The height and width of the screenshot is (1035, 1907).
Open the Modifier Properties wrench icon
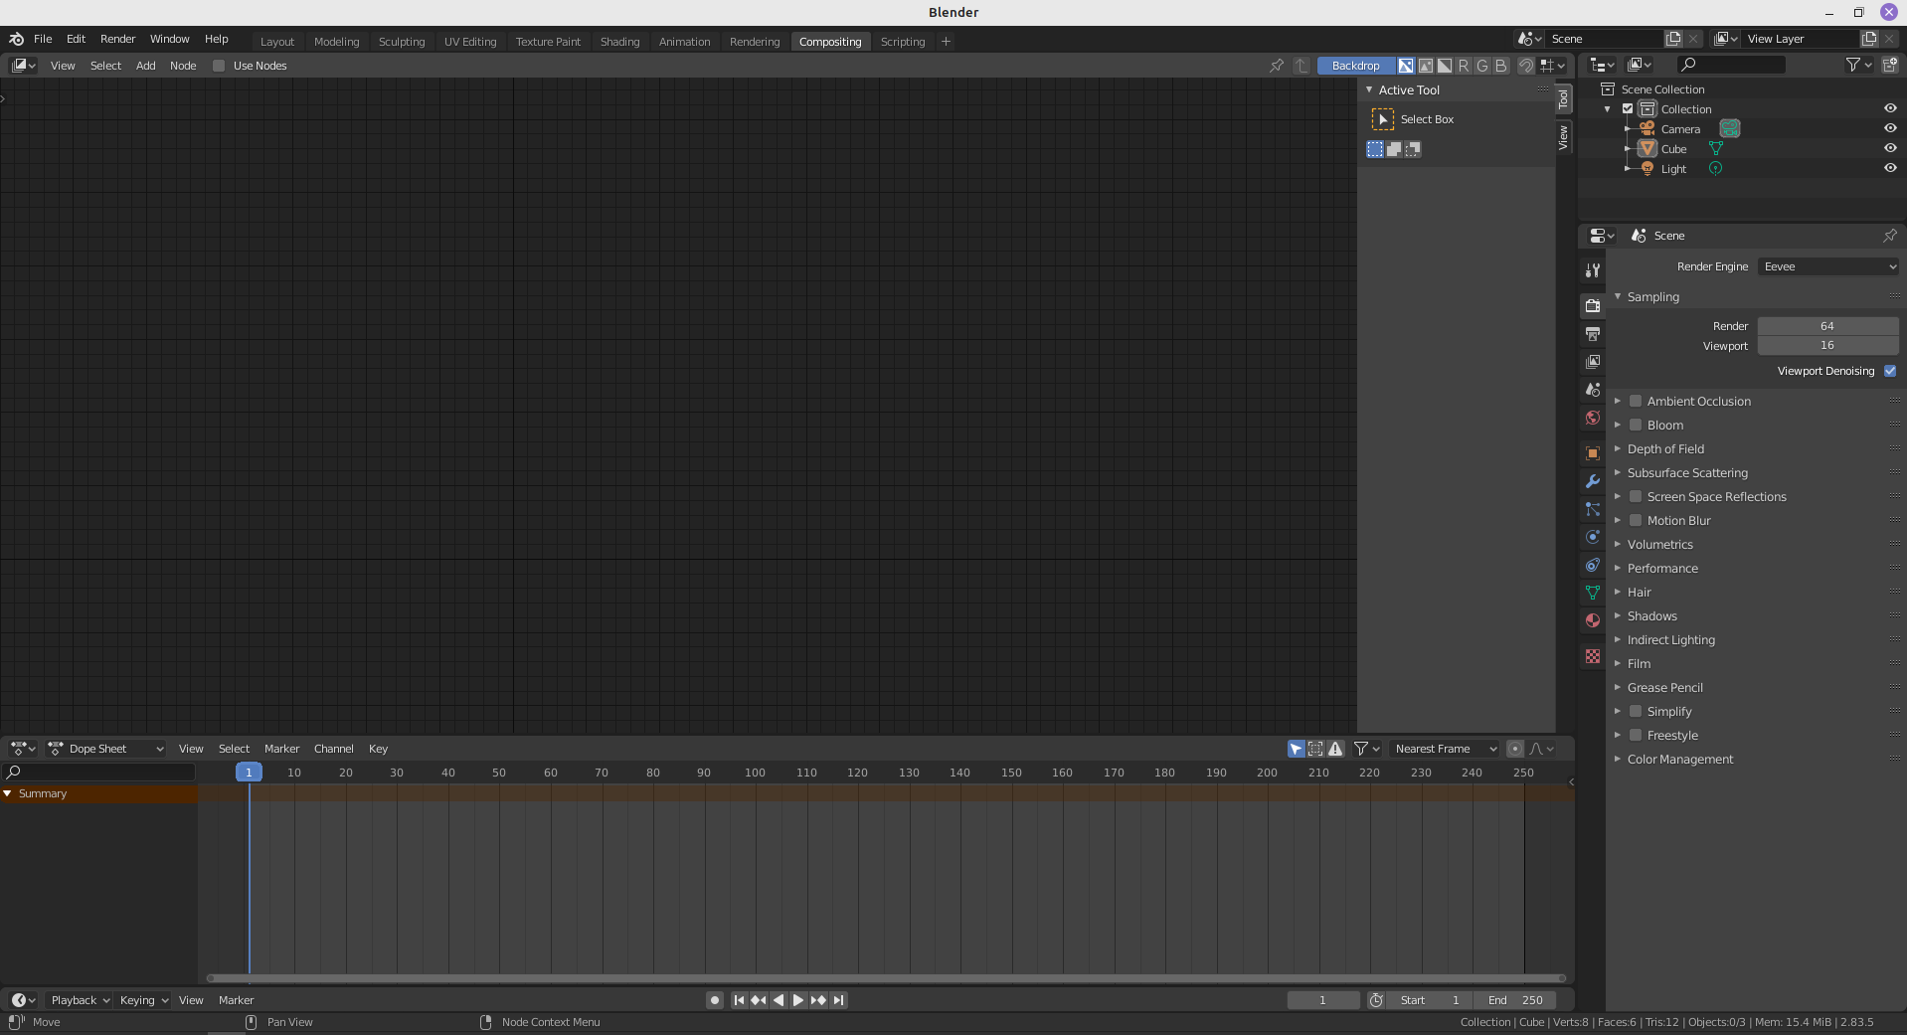1593,481
